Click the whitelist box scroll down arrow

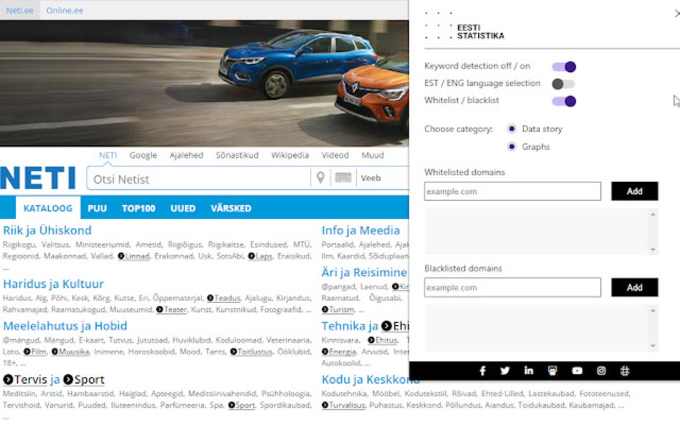coord(653,250)
